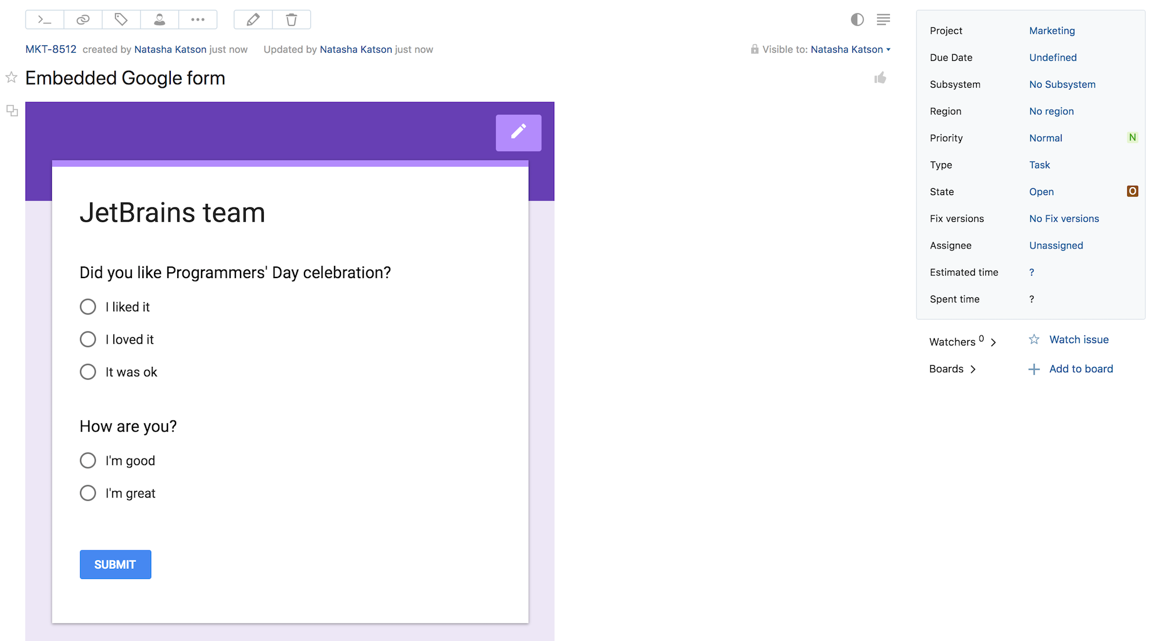This screenshot has height=641, width=1162.
Task: Click the thumbs up vote icon
Action: (880, 78)
